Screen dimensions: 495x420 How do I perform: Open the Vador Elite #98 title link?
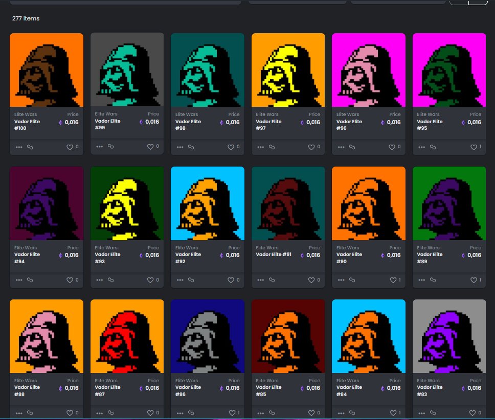point(188,125)
